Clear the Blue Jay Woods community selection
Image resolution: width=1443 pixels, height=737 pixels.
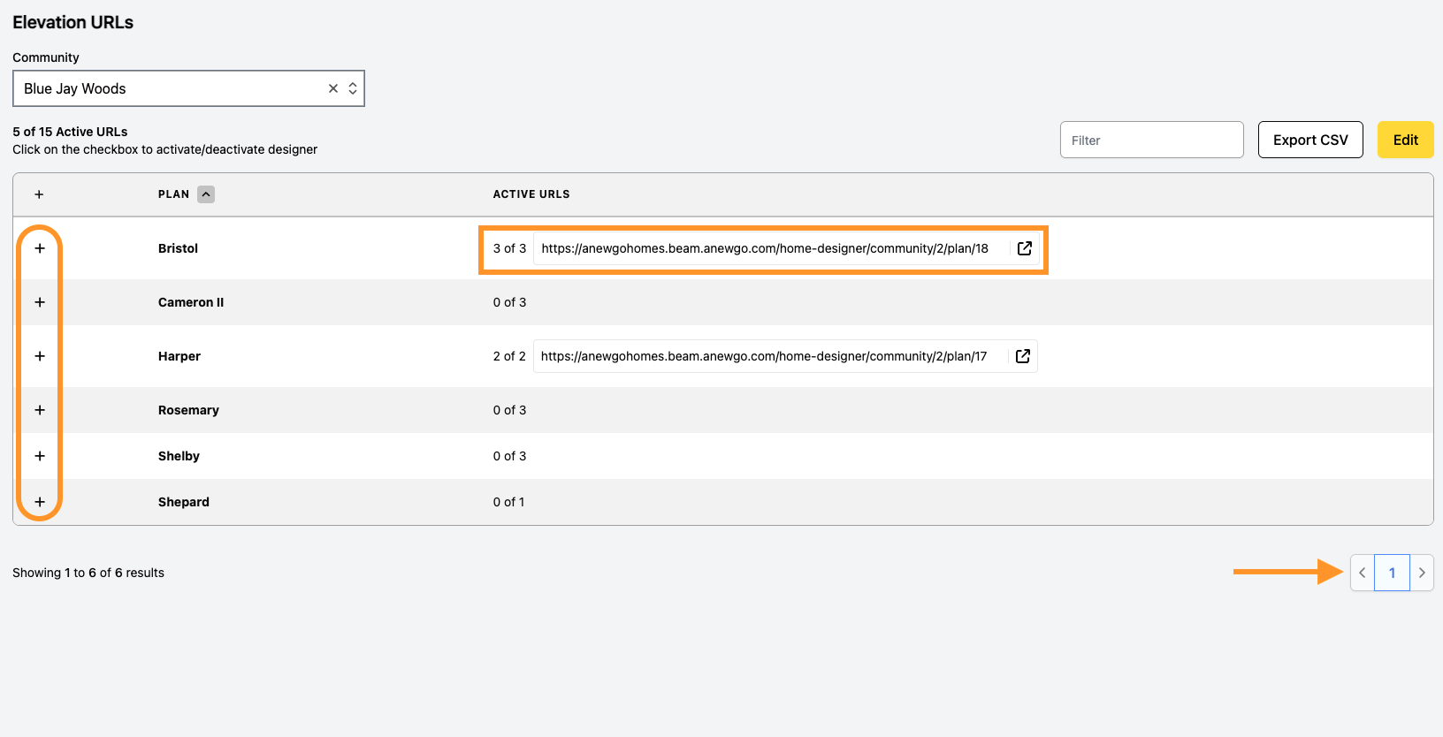[333, 88]
